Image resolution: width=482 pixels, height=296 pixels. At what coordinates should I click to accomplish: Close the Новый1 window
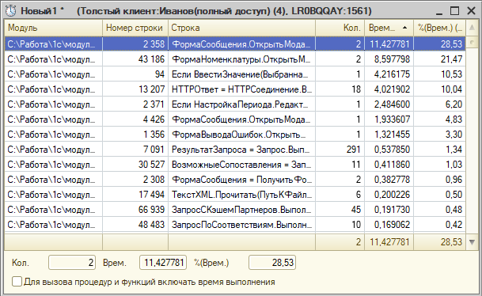pos(471,11)
